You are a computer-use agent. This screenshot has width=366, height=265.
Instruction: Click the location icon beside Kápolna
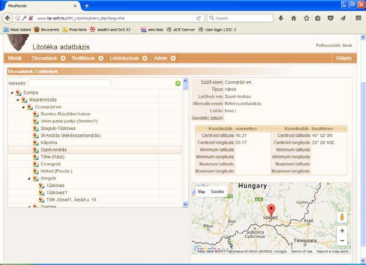[x=35, y=143]
